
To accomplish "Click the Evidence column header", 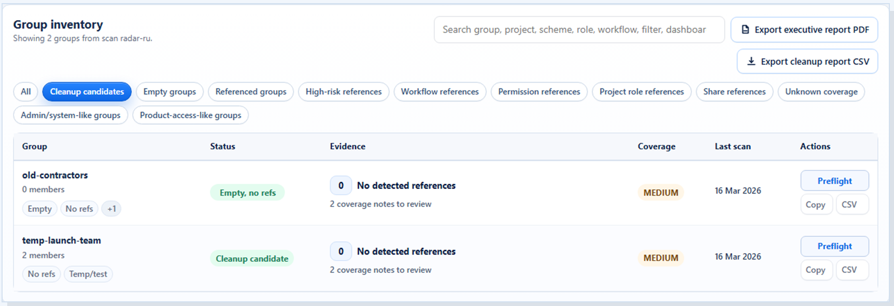I will click(x=347, y=146).
